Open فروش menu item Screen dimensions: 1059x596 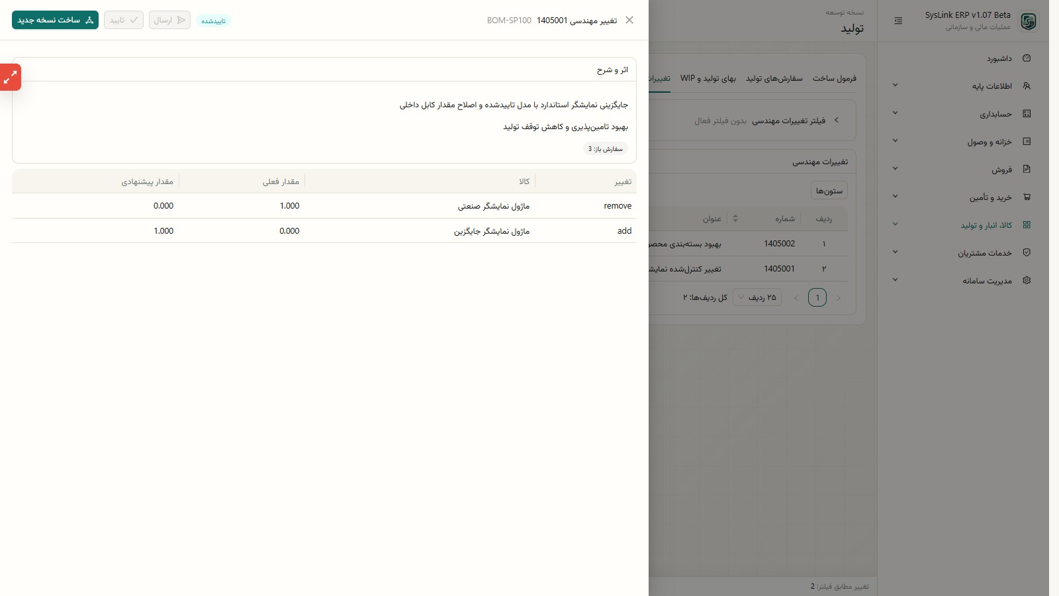coord(1002,170)
